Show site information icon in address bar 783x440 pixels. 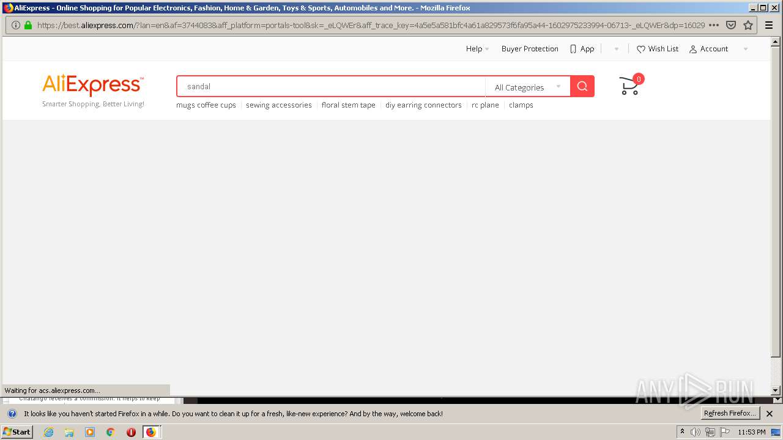tap(16, 25)
